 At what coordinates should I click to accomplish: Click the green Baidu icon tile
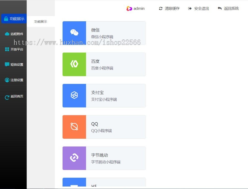74,64
